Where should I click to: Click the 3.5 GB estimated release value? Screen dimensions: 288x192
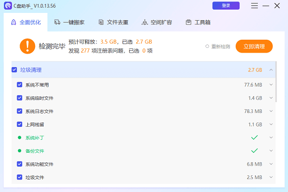[x=108, y=42]
